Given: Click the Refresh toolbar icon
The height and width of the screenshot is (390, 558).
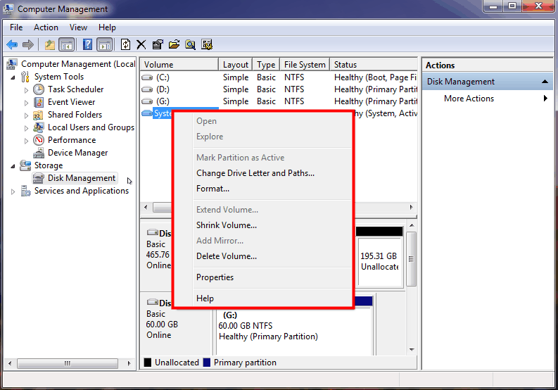Looking at the screenshot, I should coord(125,44).
